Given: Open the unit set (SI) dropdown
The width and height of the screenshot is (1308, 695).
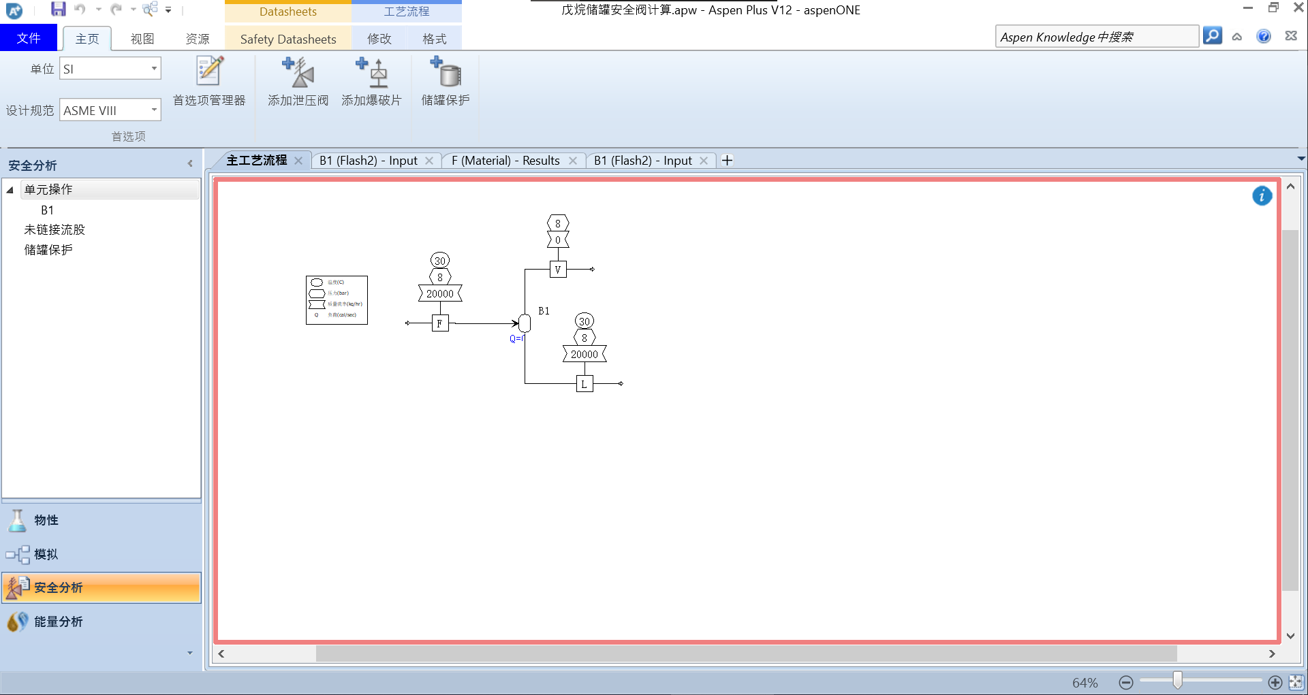Looking at the screenshot, I should point(154,68).
